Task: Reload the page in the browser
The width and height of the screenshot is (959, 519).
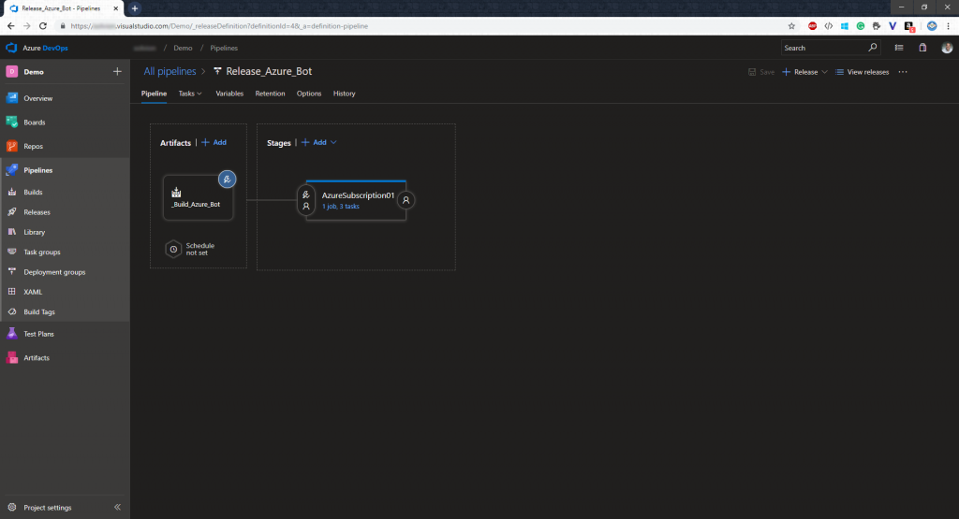Action: pos(43,26)
